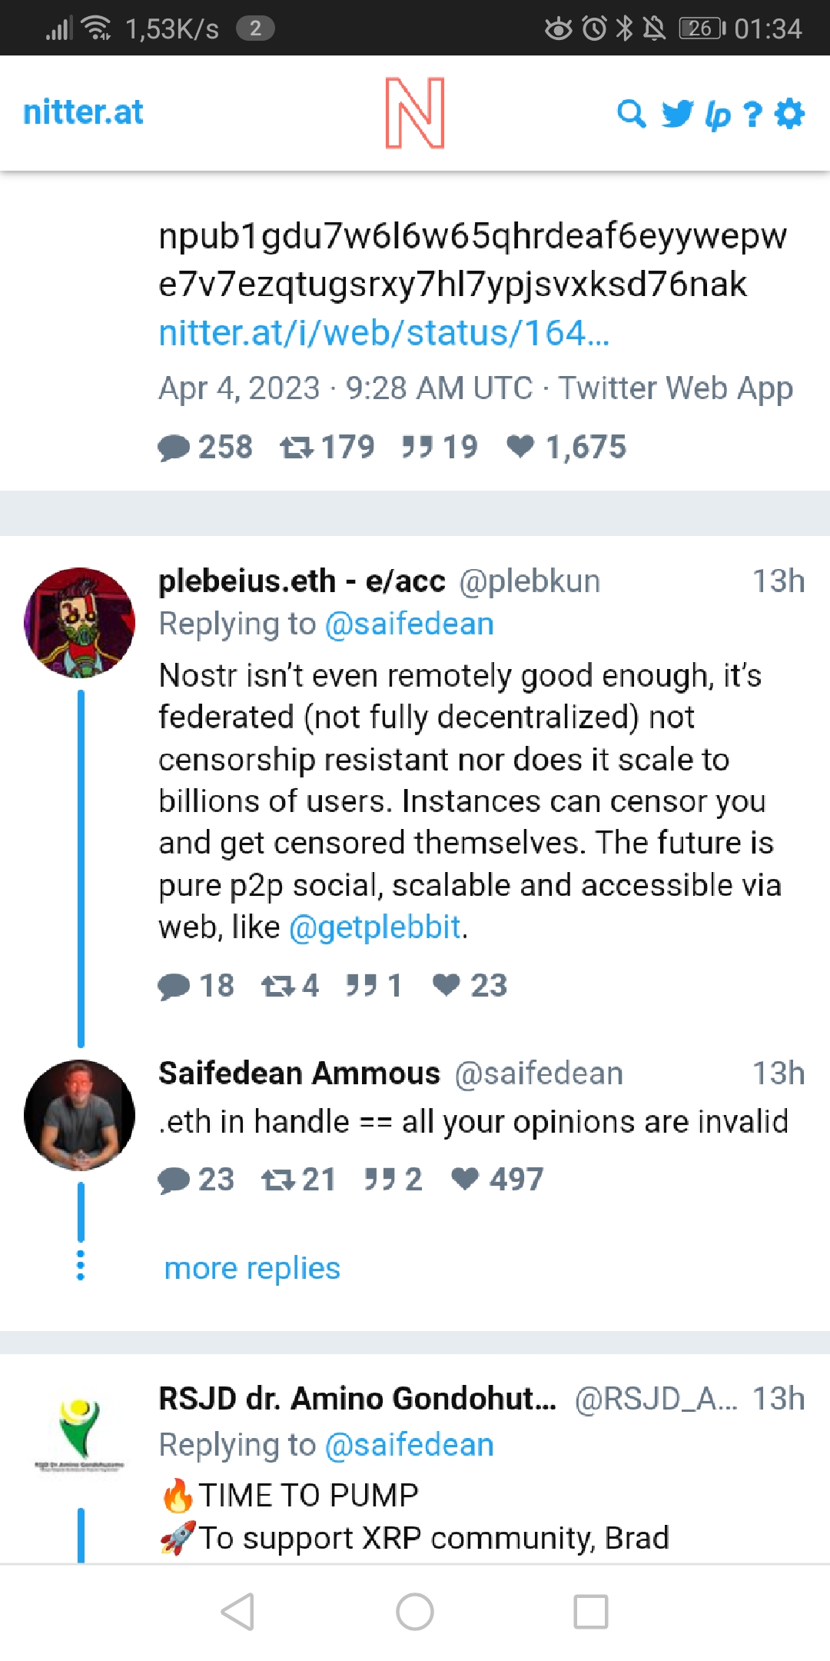This screenshot has height=1661, width=830.
Task: Expand the 'more replies' thread
Action: (252, 1268)
